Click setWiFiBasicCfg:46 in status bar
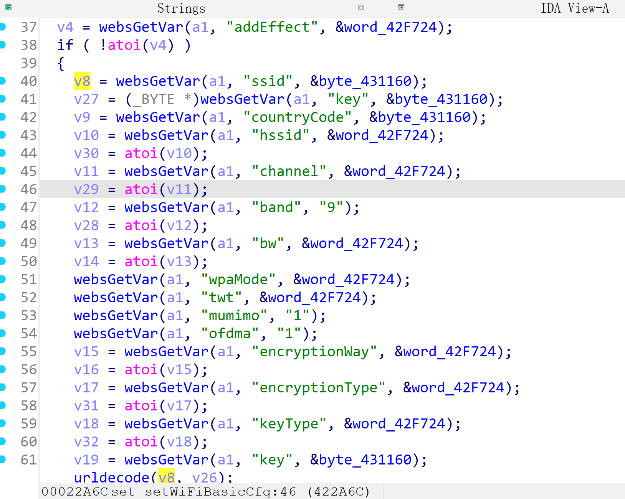 pyautogui.click(x=220, y=491)
